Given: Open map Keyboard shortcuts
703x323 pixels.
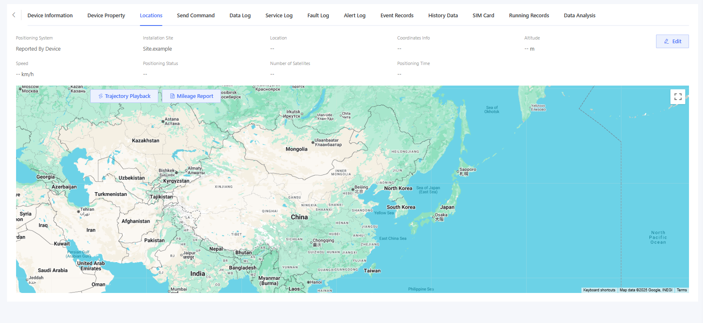Looking at the screenshot, I should (x=599, y=290).
